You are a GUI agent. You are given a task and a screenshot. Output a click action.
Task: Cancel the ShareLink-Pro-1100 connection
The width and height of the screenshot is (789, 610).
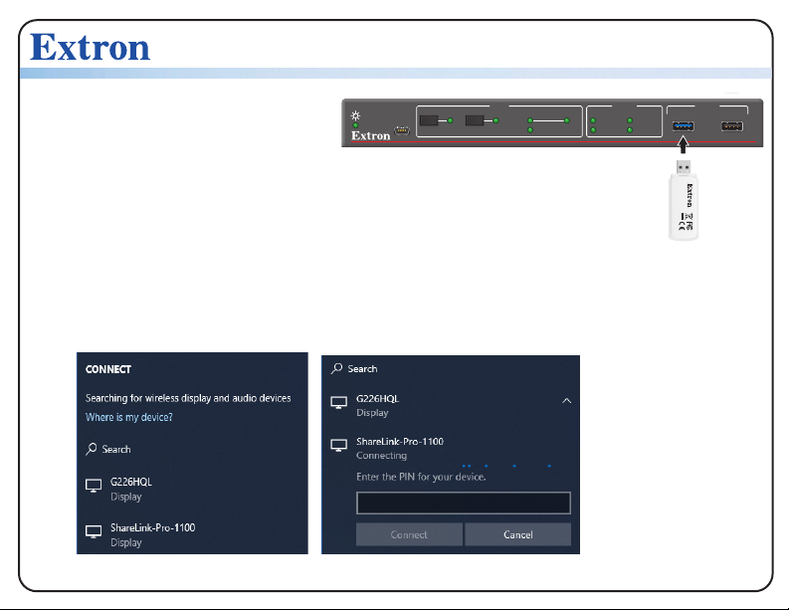517,534
